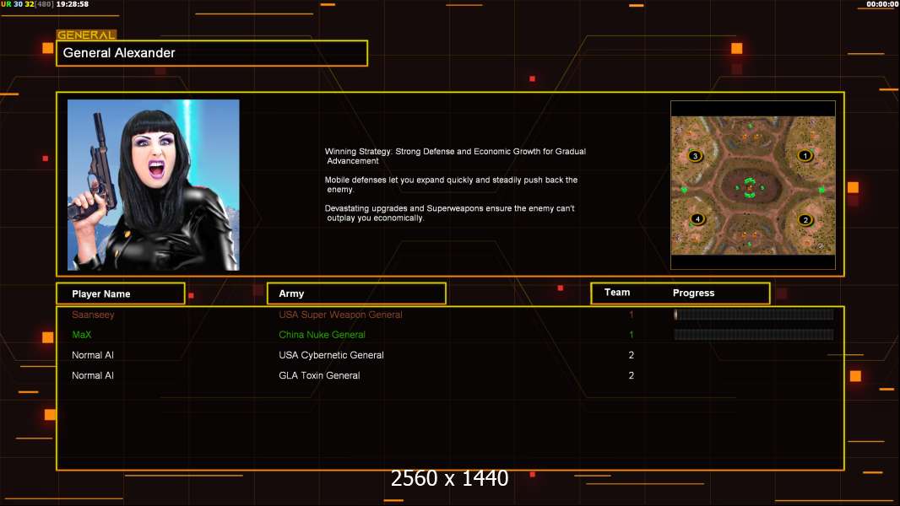Click China Nuke General army text
The width and height of the screenshot is (900, 506).
(x=322, y=335)
